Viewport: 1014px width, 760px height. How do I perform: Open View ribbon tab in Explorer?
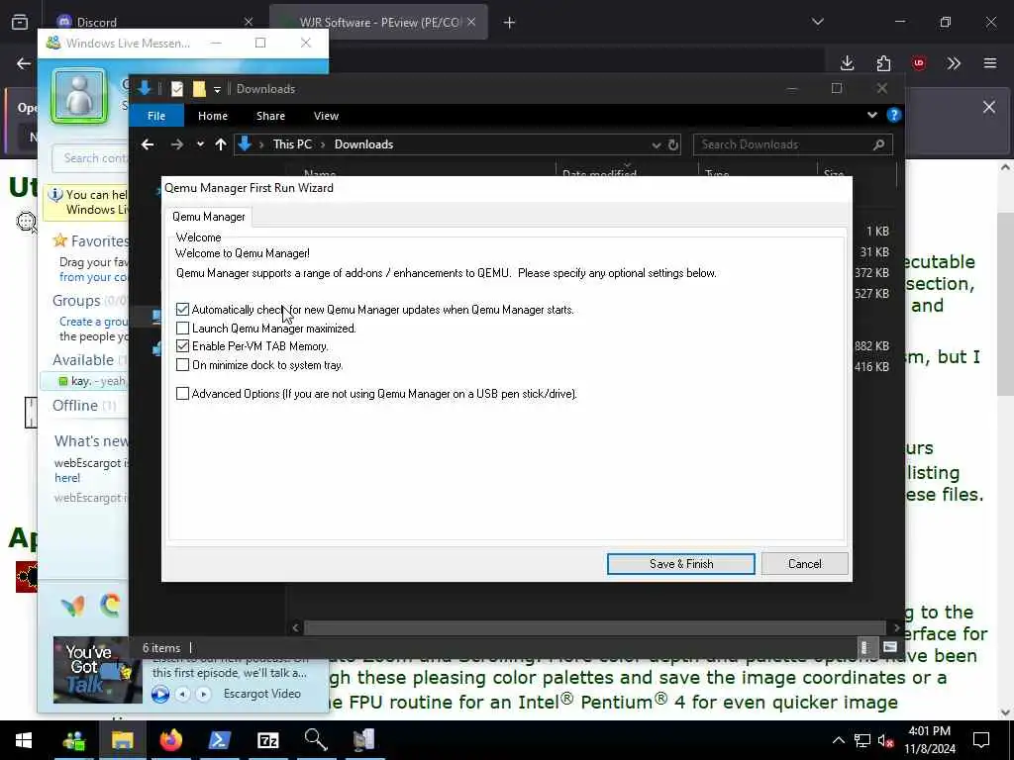(x=326, y=116)
